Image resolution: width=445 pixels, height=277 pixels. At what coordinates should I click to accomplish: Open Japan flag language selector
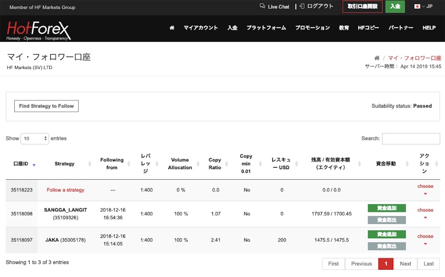click(423, 6)
